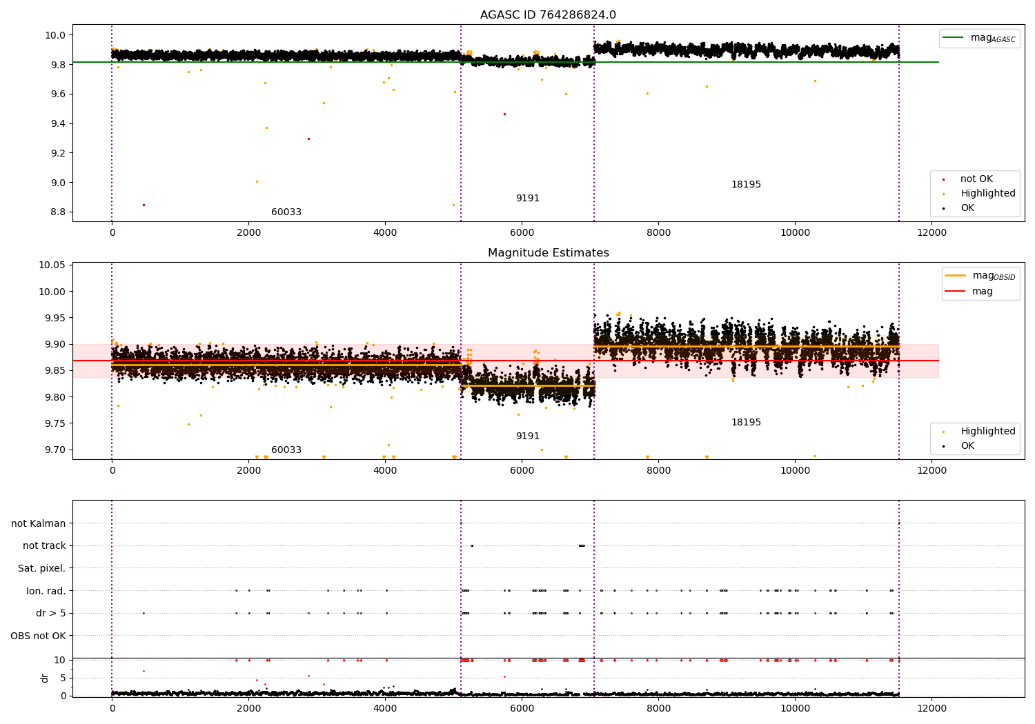Image resolution: width=1035 pixels, height=724 pixels.
Task: Select the mag OBSID legend entry
Action: (980, 276)
